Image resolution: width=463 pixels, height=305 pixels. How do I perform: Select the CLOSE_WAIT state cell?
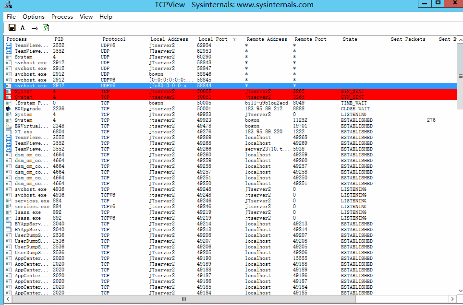pos(355,108)
